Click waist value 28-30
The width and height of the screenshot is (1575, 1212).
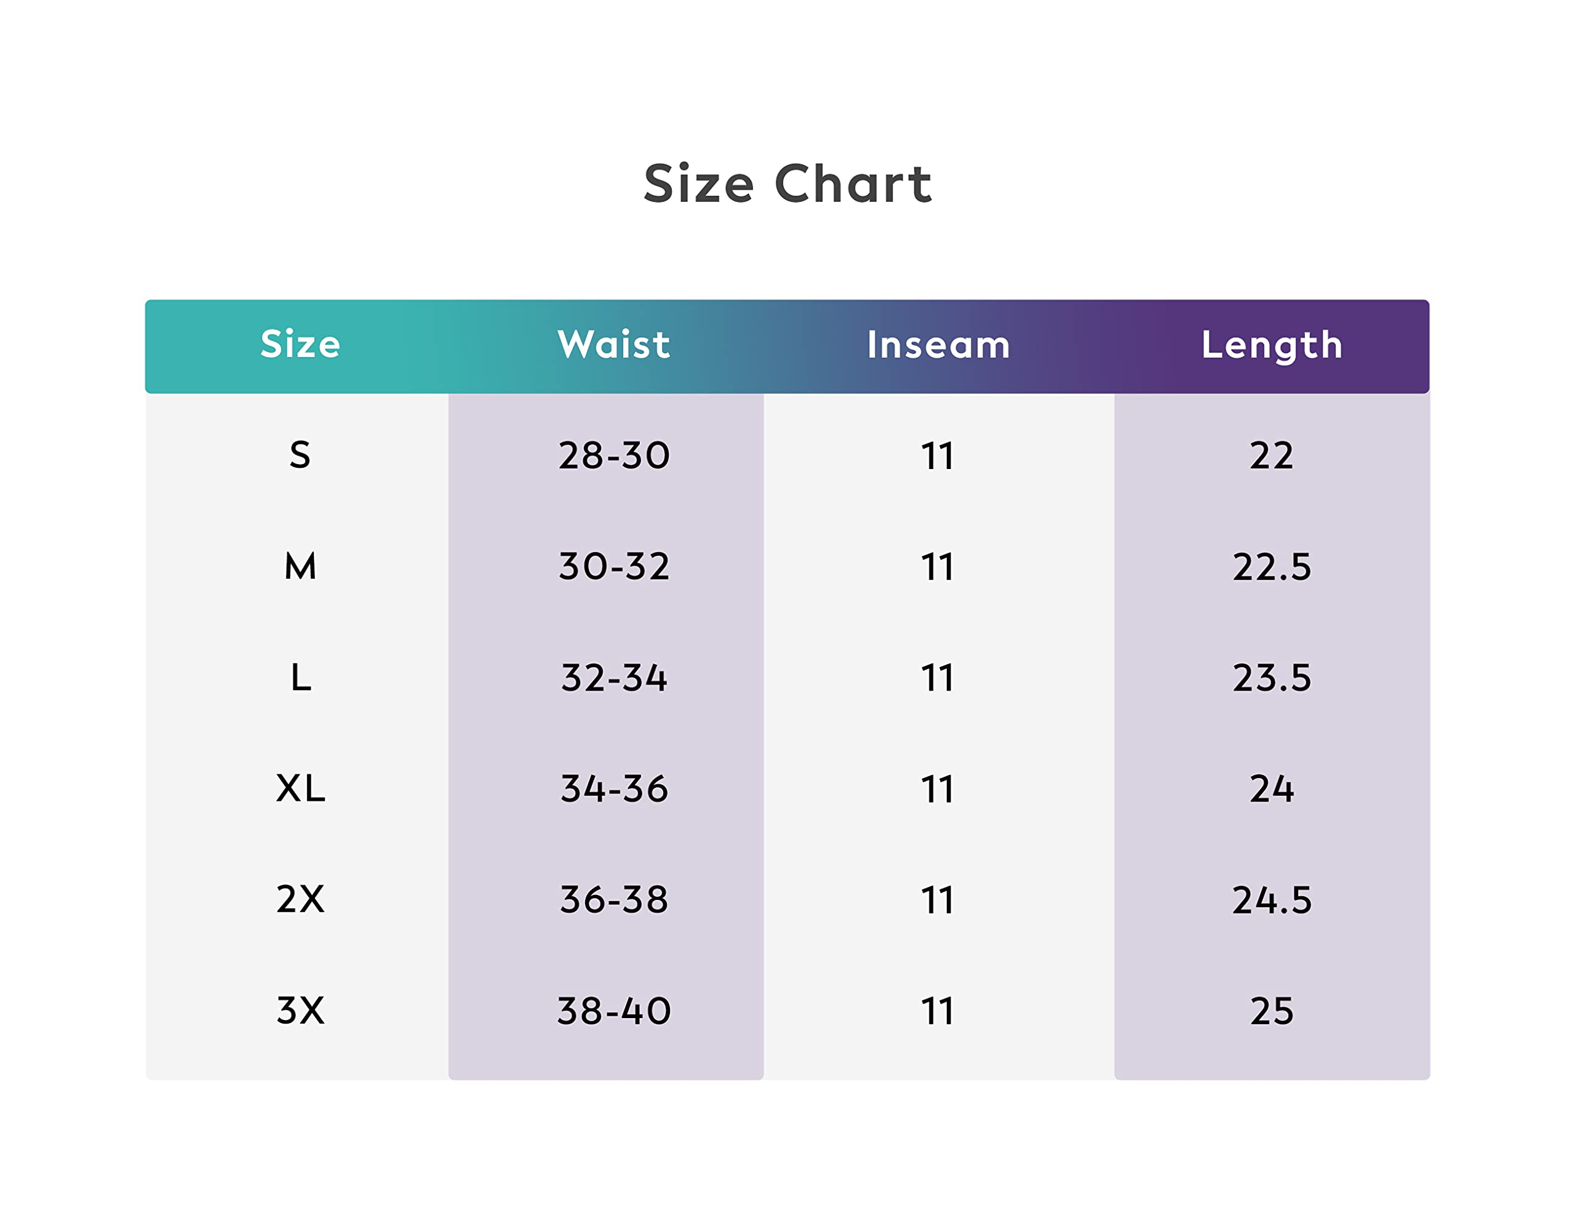click(614, 456)
